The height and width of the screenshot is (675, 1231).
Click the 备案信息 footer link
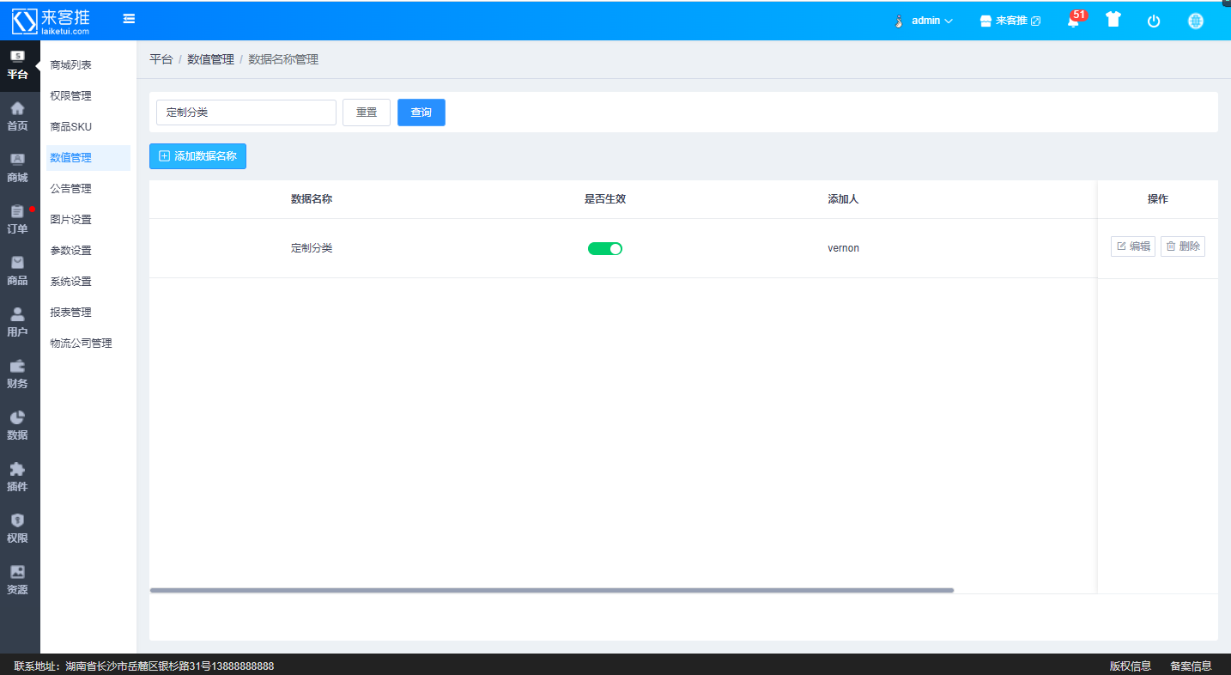coord(1191,666)
